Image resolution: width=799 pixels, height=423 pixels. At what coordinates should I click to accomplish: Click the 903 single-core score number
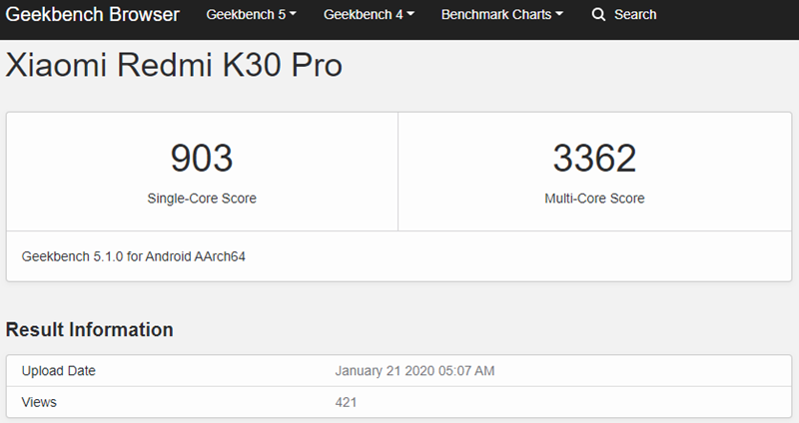click(201, 158)
